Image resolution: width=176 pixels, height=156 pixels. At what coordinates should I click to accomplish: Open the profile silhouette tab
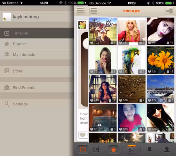(x=167, y=150)
